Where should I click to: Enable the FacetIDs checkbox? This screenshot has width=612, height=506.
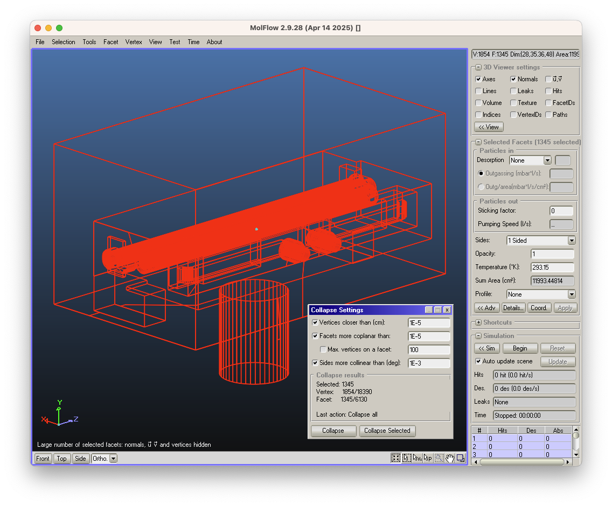(x=548, y=103)
